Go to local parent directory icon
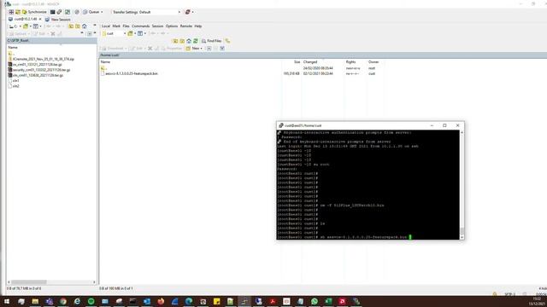 click(71, 26)
